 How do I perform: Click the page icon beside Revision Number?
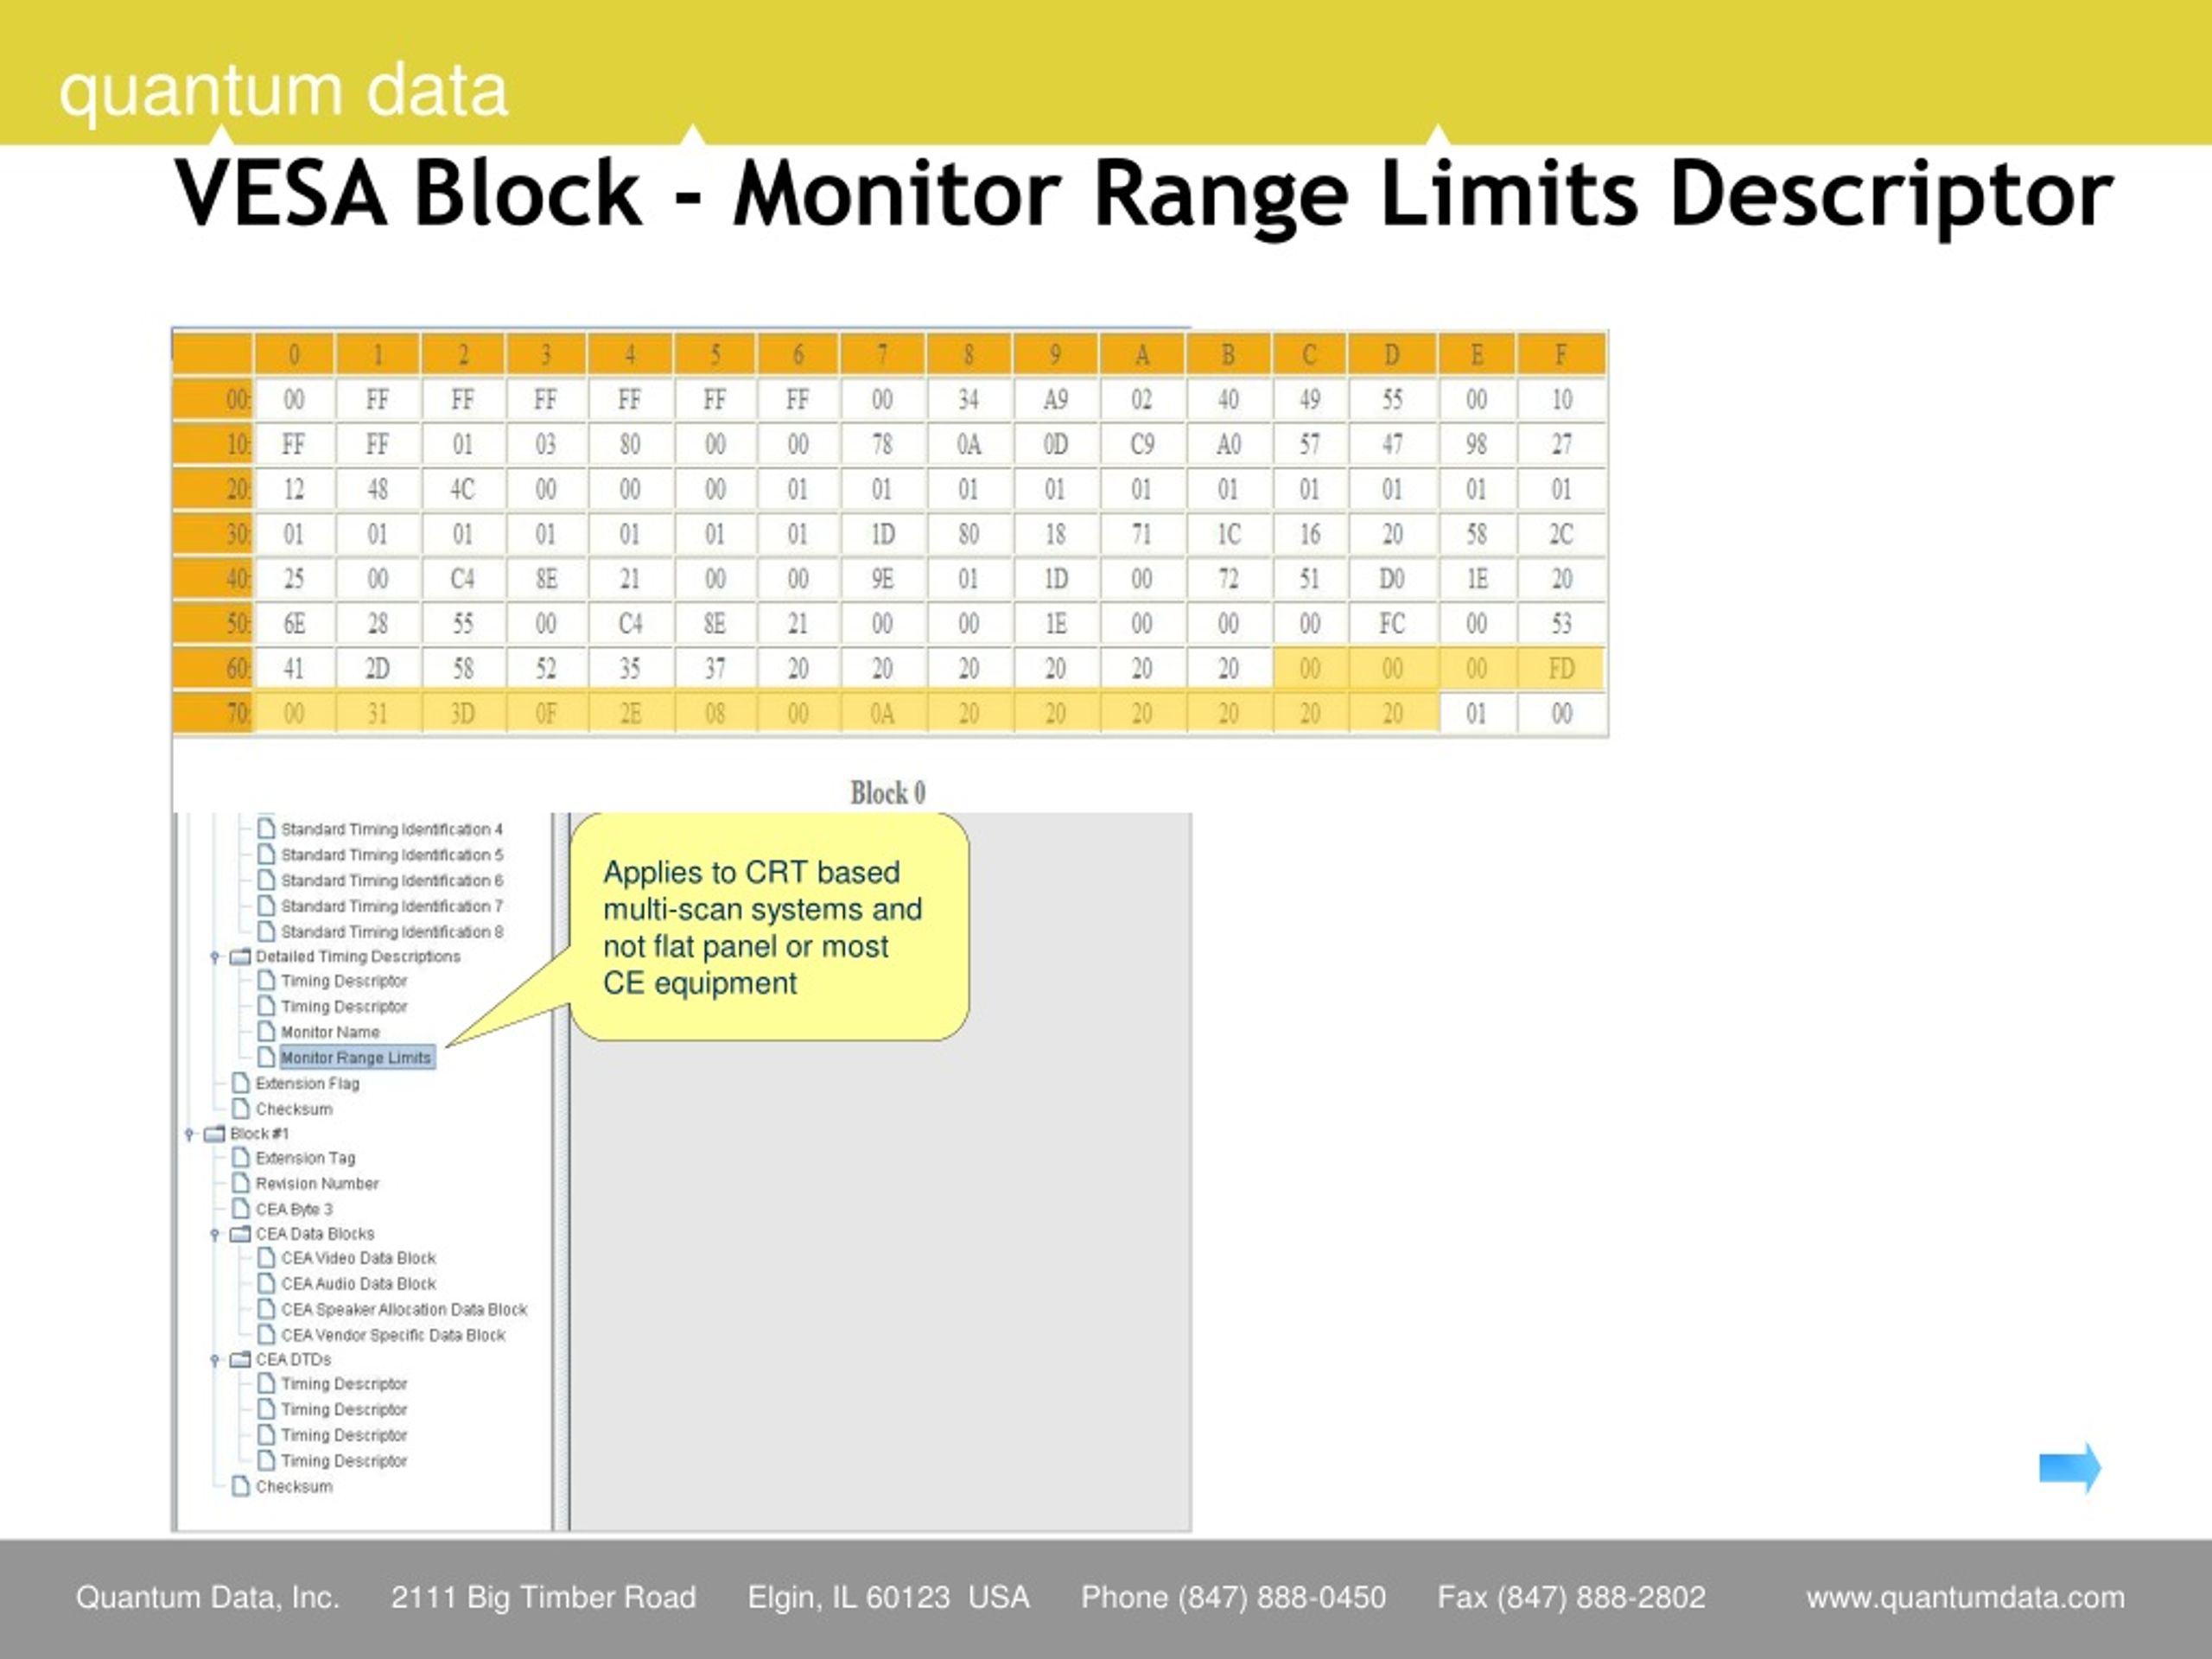point(241,1182)
